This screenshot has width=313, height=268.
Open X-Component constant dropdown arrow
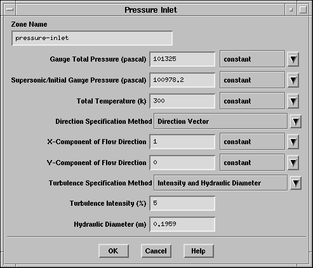pyautogui.click(x=293, y=142)
